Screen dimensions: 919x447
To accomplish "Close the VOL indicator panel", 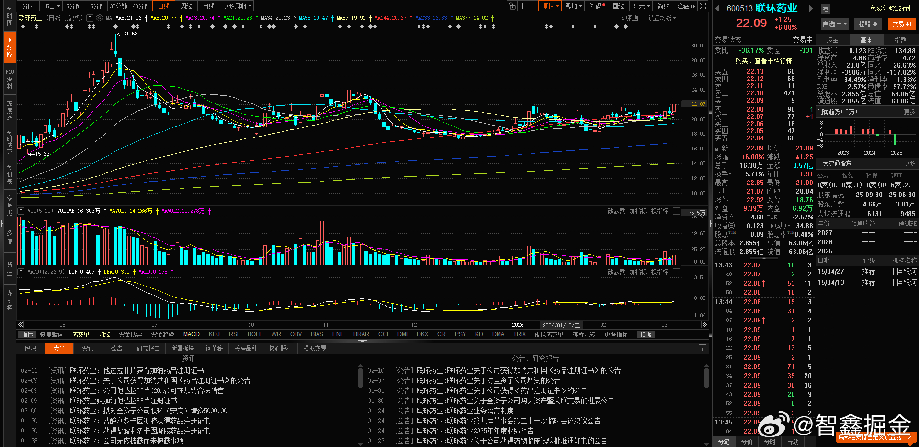I will (x=676, y=211).
